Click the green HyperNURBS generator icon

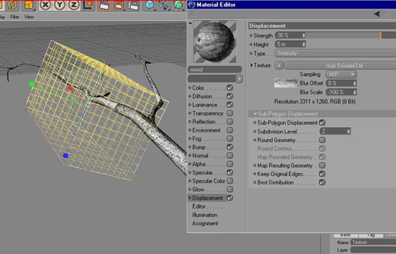pyautogui.click(x=179, y=5)
